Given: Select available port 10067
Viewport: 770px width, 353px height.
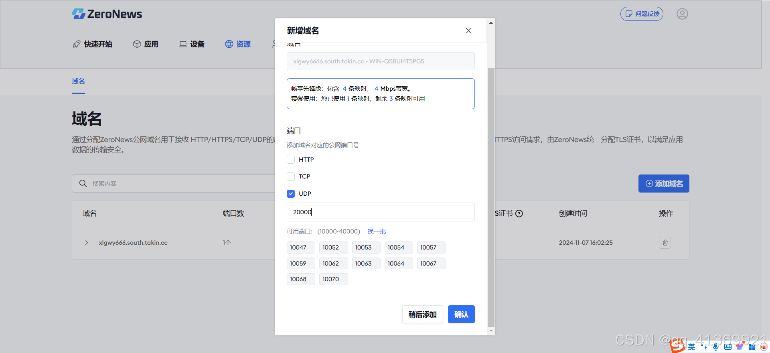Looking at the screenshot, I should tap(431, 264).
